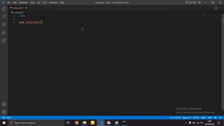Open the Help menu
The image size is (224, 126).
[x=62, y=2]
